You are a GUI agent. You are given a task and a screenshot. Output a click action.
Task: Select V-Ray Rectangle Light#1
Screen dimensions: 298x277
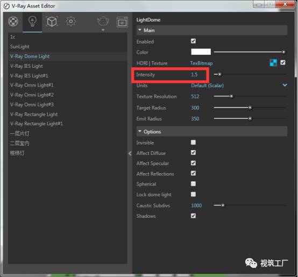tap(37, 124)
